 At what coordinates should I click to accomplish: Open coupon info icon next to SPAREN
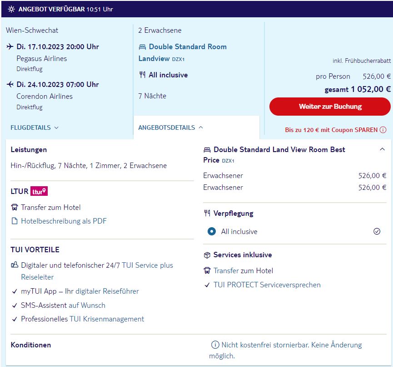(x=383, y=130)
